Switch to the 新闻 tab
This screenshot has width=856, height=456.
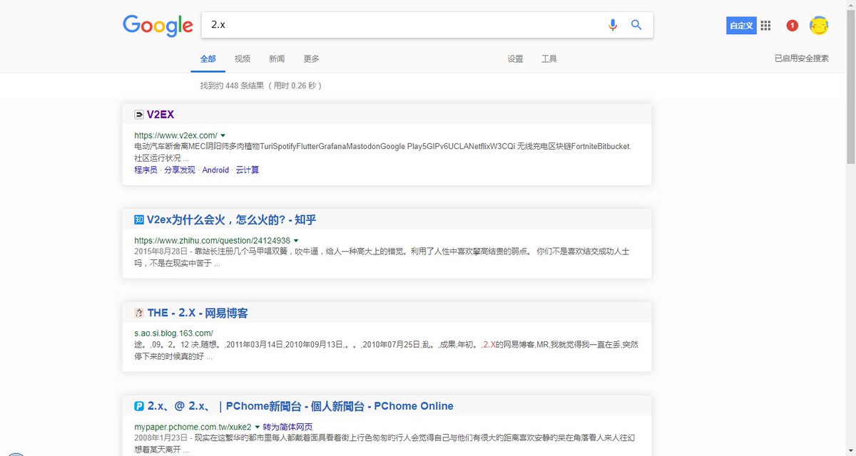pyautogui.click(x=277, y=59)
